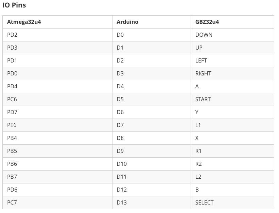This screenshot has width=279, height=213.
Task: Select the LEFT mapping cell
Action: tap(232, 61)
